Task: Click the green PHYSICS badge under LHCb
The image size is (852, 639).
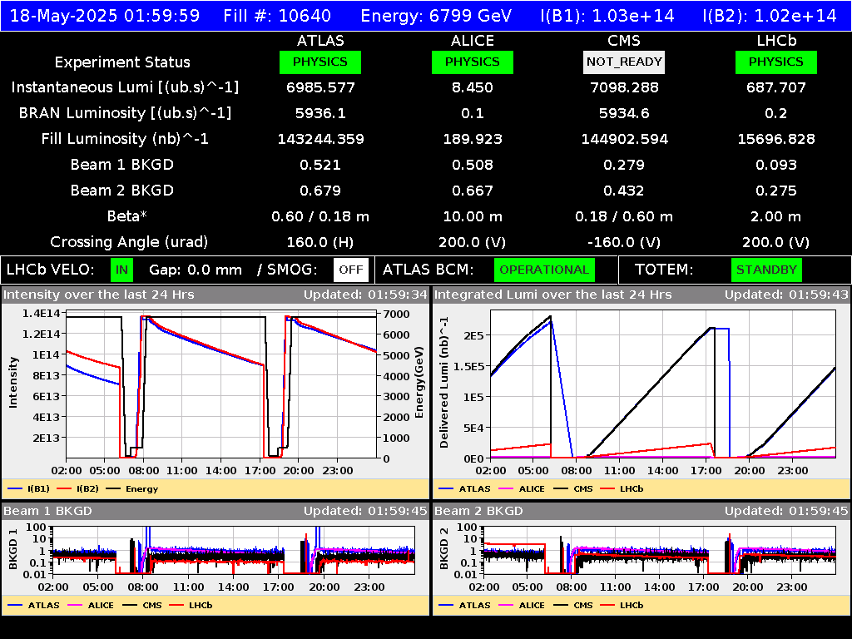Action: [x=776, y=62]
